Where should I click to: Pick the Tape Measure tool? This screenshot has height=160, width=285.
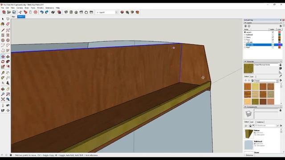pos(3,73)
